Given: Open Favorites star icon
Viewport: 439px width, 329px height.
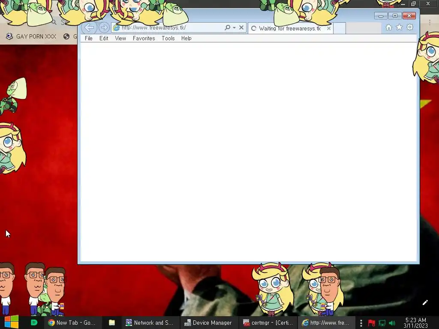Looking at the screenshot, I should 399,27.
